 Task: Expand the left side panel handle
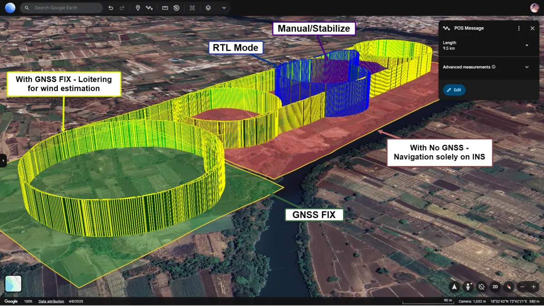click(3, 161)
